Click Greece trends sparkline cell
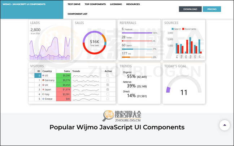The width and height of the screenshot is (234, 146). pyautogui.click(x=86, y=99)
